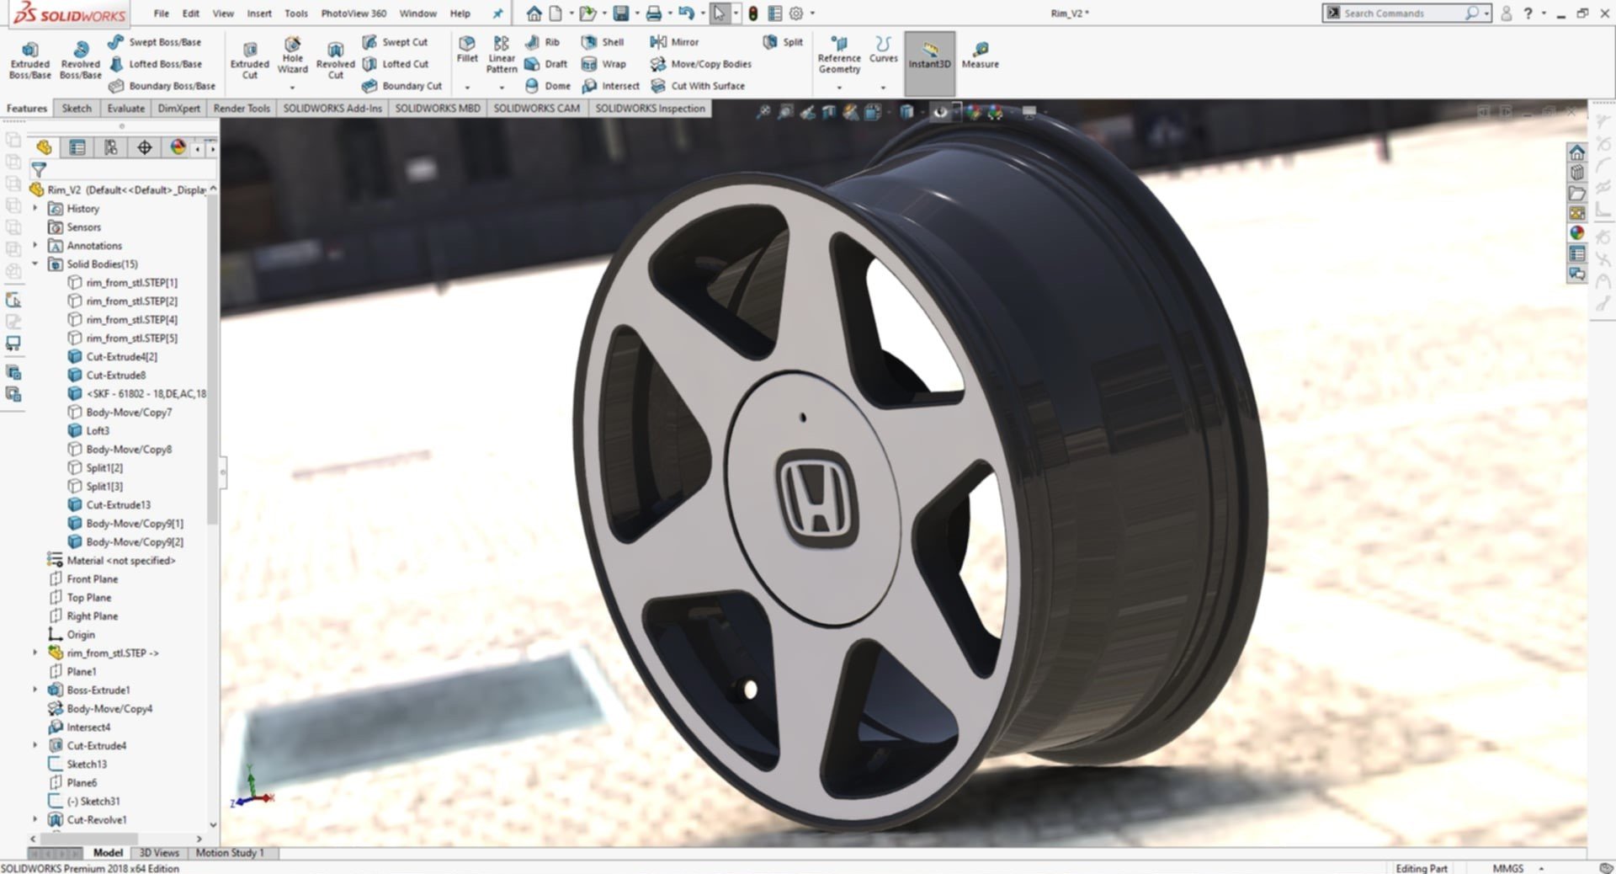The width and height of the screenshot is (1616, 874).
Task: Click the feature tree filter icon
Action: tap(39, 169)
